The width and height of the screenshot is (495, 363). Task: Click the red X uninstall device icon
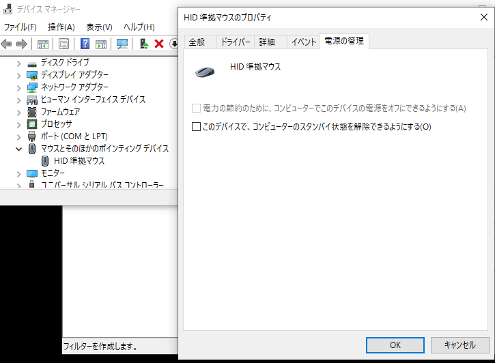(x=159, y=44)
